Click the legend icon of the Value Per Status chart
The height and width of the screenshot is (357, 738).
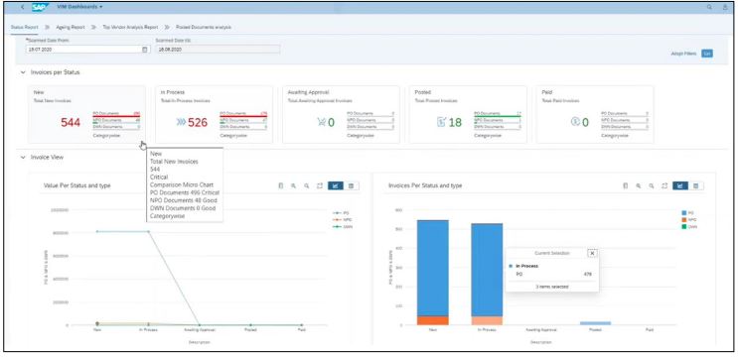[x=281, y=186]
